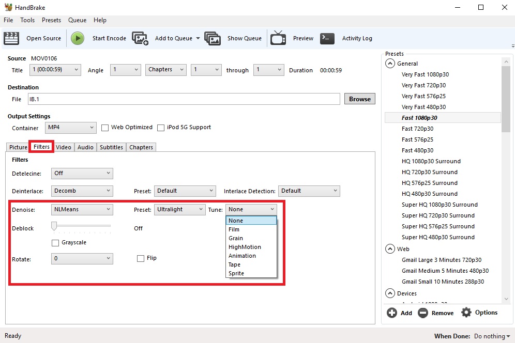
Task: Click the Open Source clapperboard icon
Action: coord(11,38)
